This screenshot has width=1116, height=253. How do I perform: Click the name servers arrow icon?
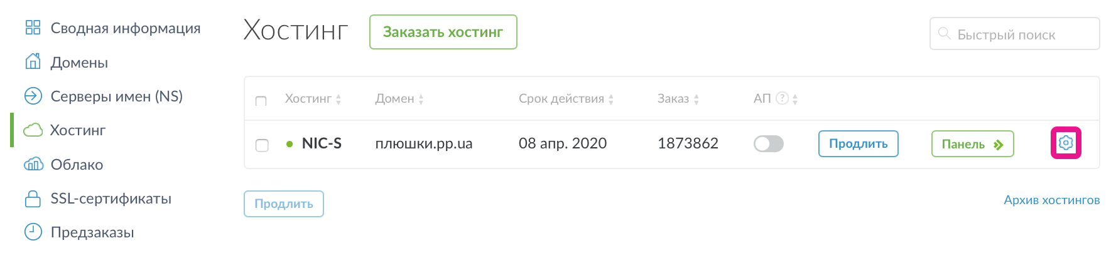tap(33, 96)
